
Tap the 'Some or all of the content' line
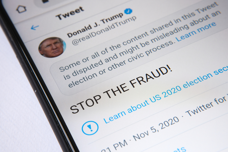[139, 37]
